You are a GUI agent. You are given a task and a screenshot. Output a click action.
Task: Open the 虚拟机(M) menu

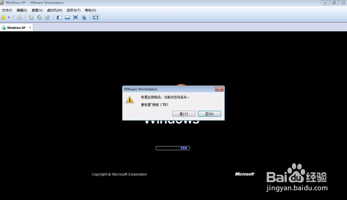click(x=54, y=10)
